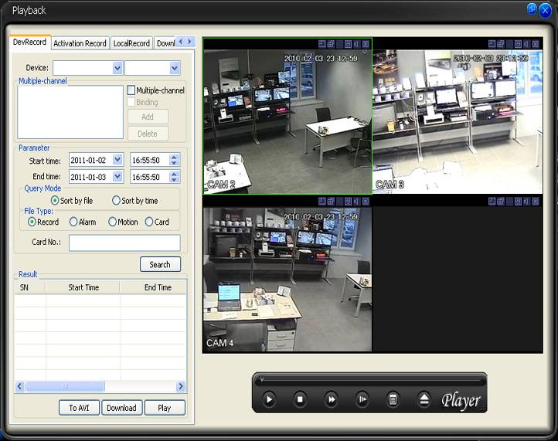Switch to the LocalRecord tab
The height and width of the screenshot is (441, 558).
click(x=131, y=43)
